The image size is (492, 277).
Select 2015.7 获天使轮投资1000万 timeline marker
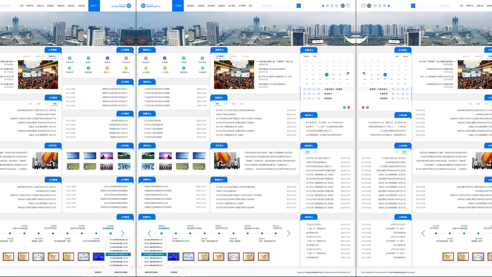pos(176,233)
